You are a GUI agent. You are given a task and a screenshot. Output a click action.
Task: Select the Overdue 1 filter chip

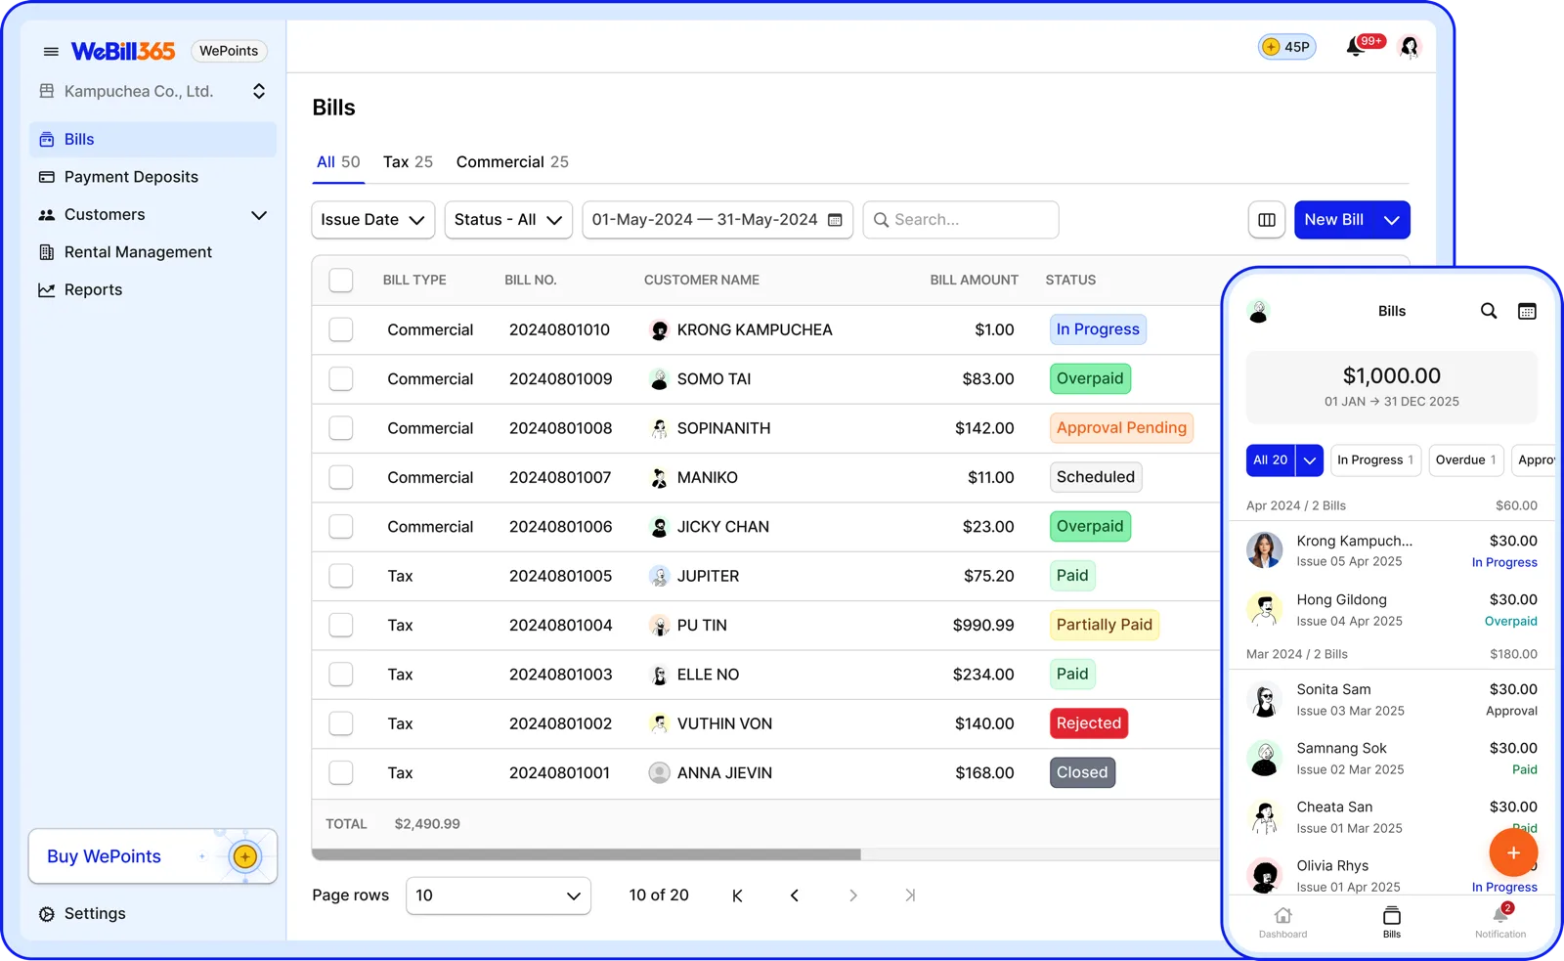pos(1465,460)
